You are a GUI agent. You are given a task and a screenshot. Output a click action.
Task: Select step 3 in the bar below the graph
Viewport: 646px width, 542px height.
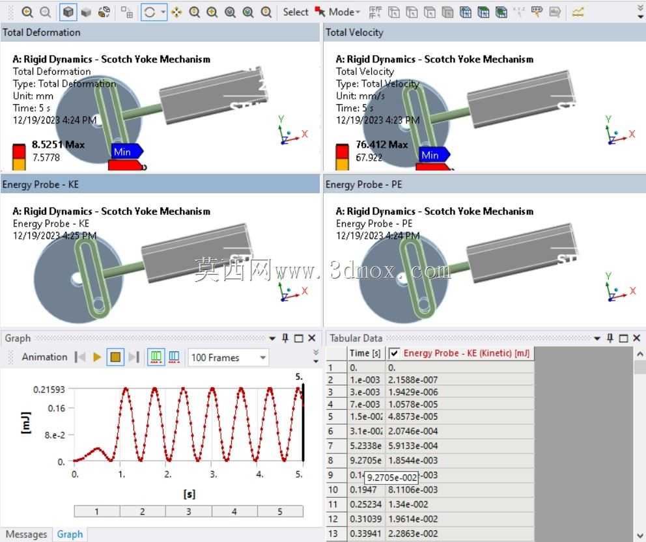(189, 511)
